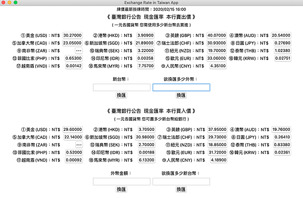
Task: Click the 換匯 button under 欲換匯多少外幣 field
Action: 181,95
